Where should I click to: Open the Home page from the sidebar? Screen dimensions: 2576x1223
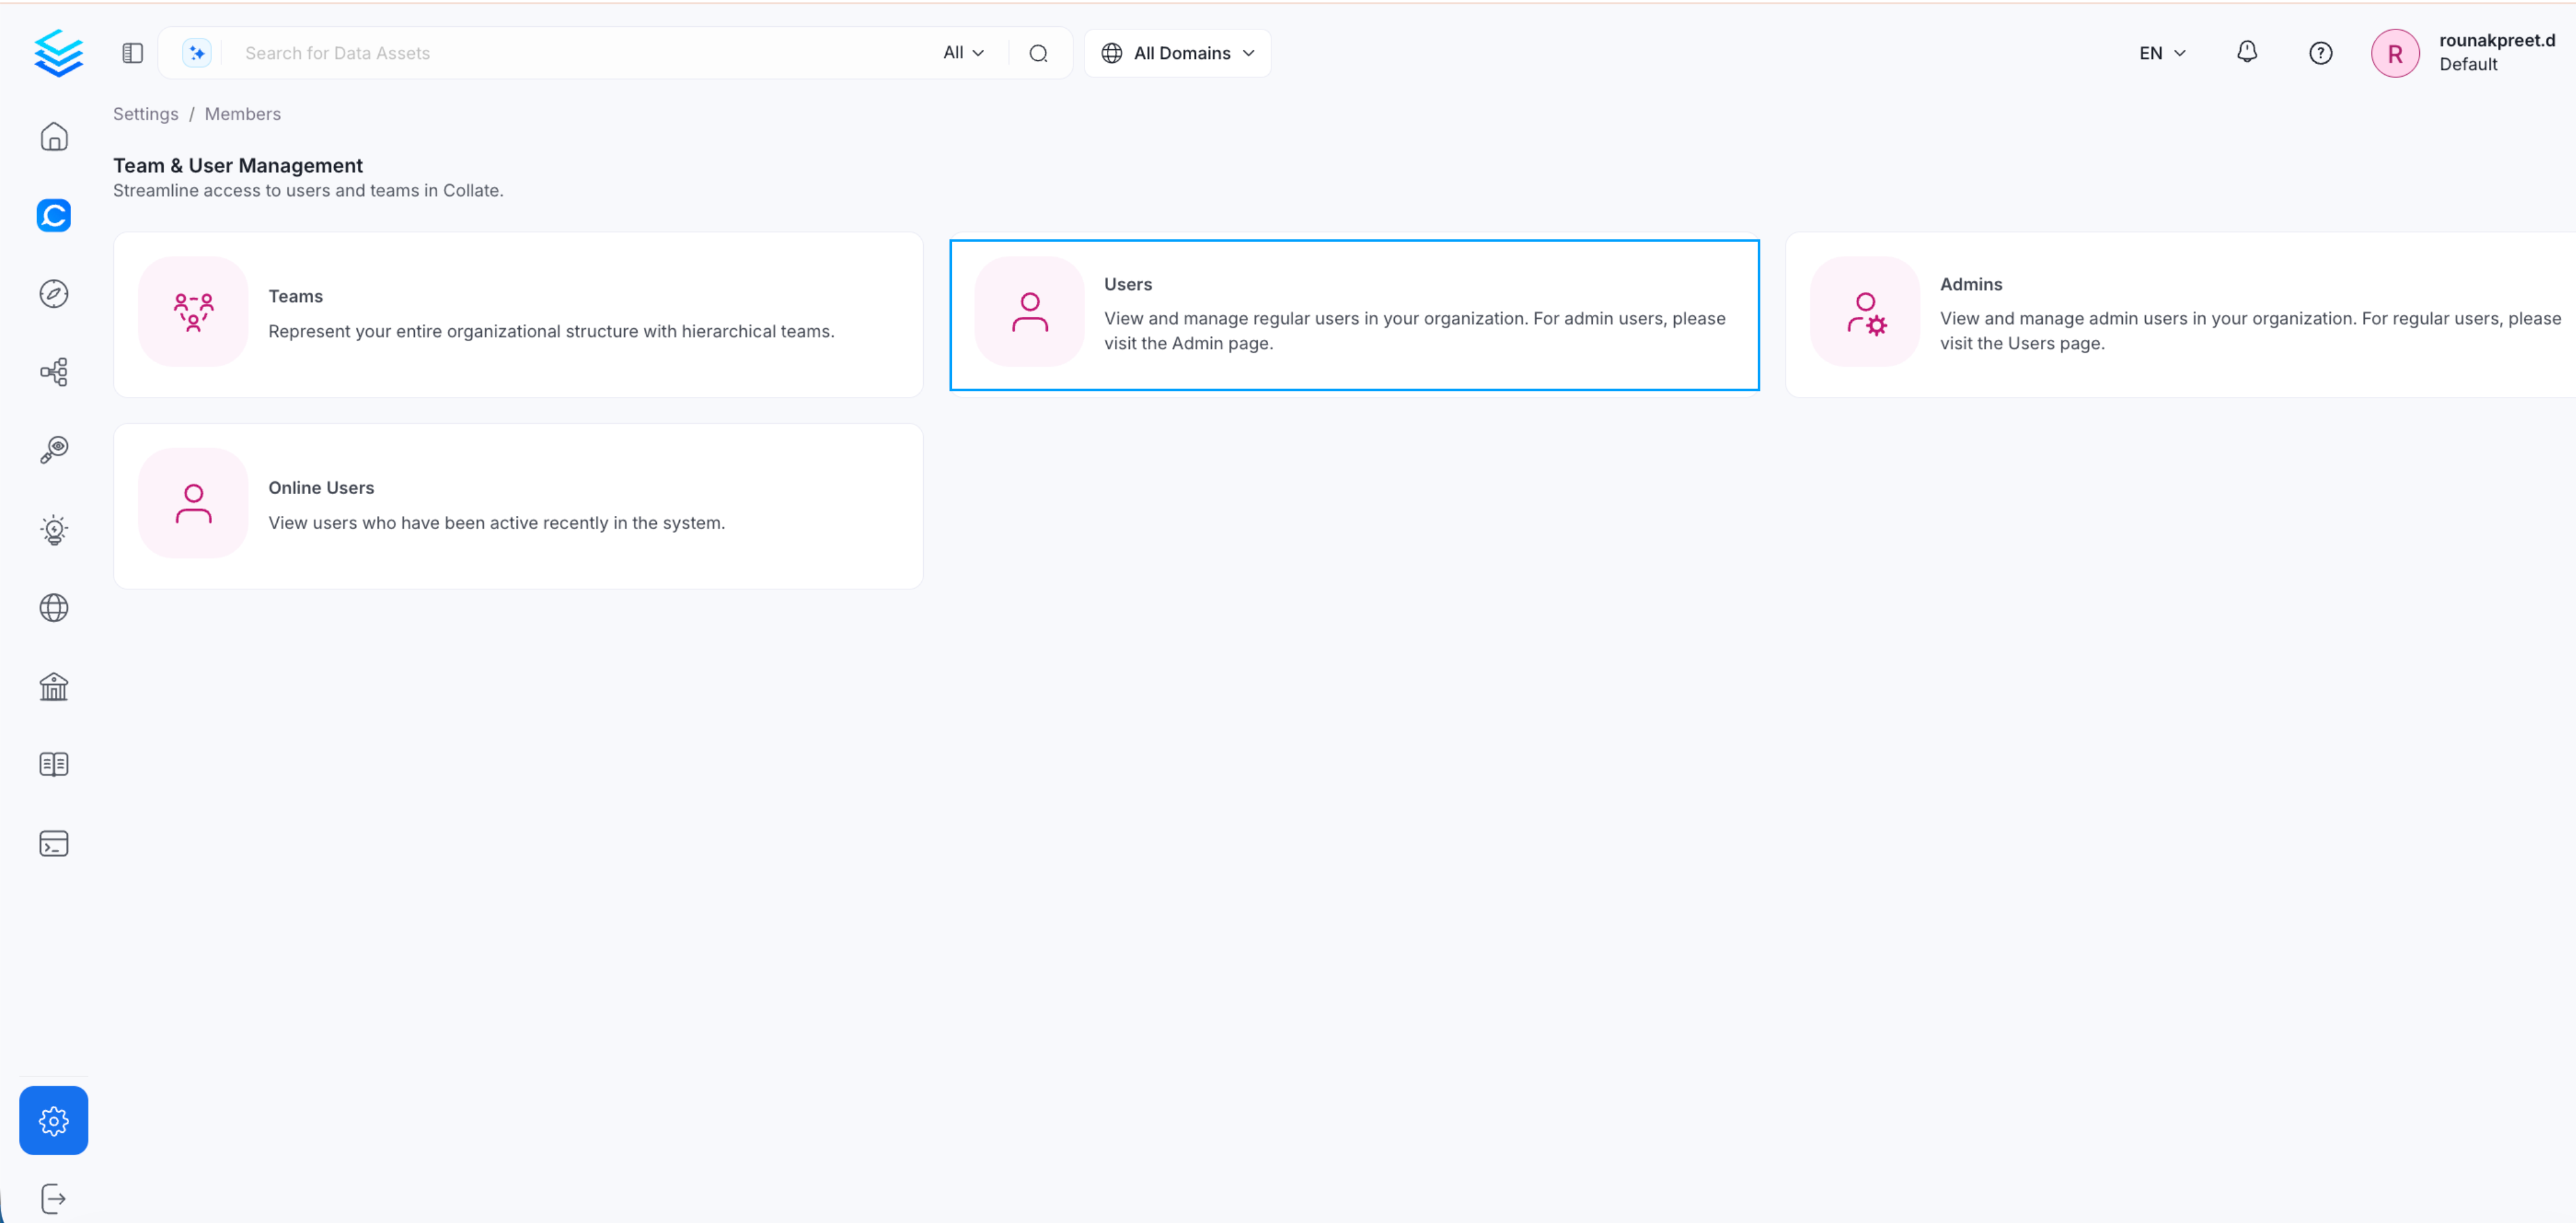54,137
